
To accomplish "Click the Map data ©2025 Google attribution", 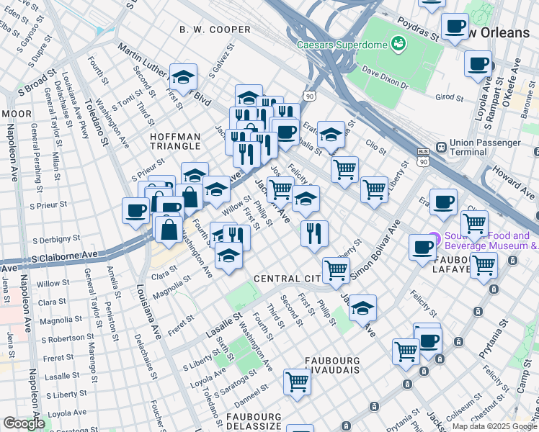I will tap(494, 426).
